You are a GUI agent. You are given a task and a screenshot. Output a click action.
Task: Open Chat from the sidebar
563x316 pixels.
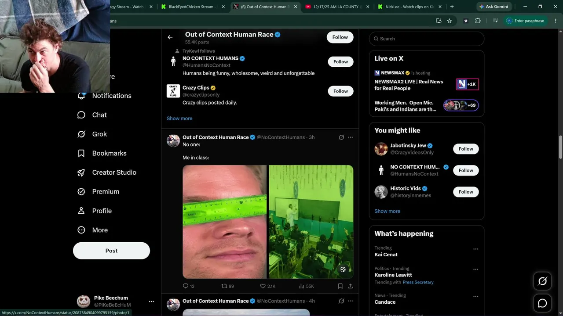[92, 115]
